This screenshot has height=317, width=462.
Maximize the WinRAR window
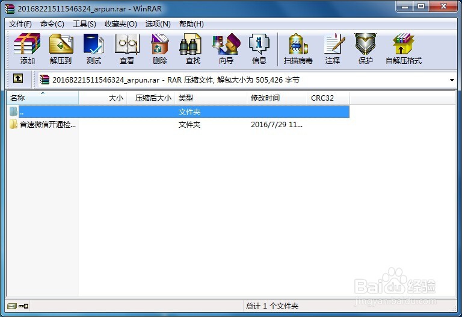421,7
